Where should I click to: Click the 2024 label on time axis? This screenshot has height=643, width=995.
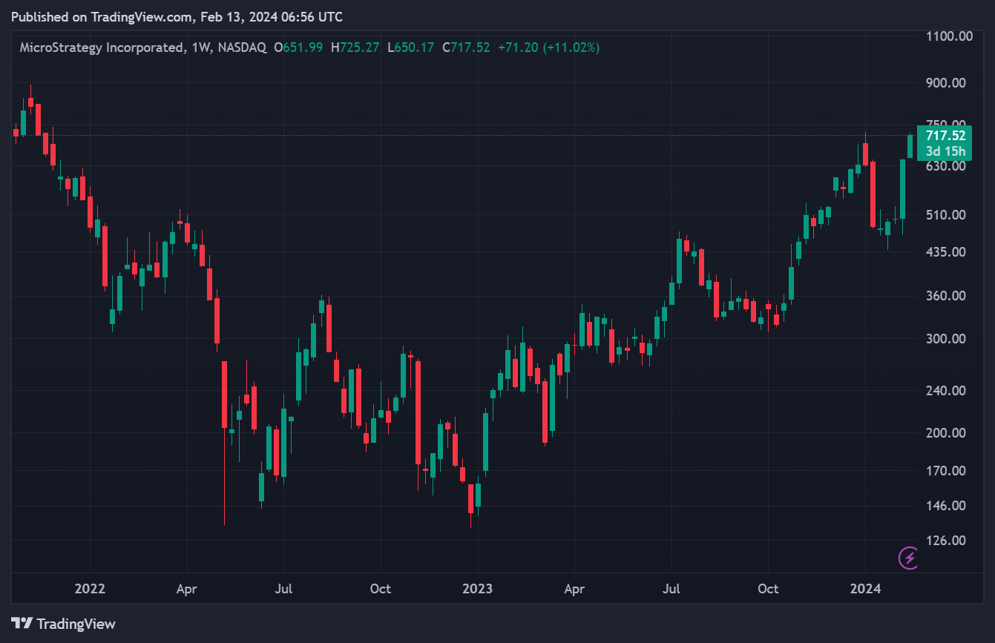865,589
